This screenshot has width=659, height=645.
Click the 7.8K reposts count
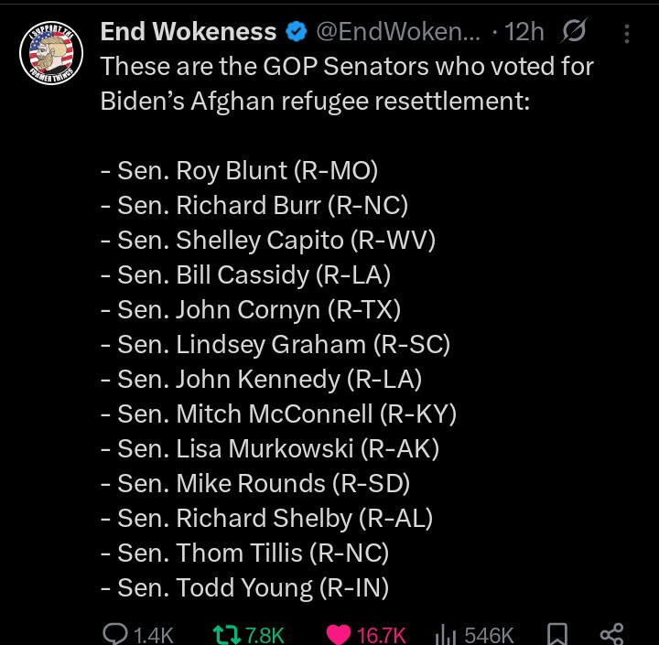[x=265, y=634]
